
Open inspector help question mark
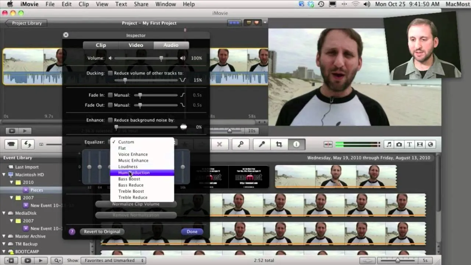point(72,232)
